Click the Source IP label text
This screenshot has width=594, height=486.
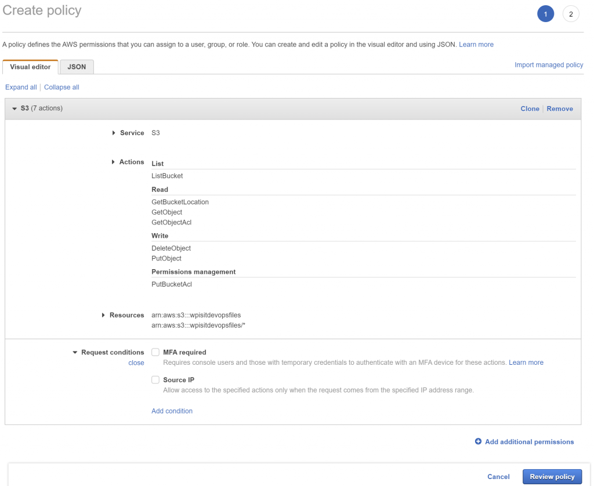[x=179, y=380]
